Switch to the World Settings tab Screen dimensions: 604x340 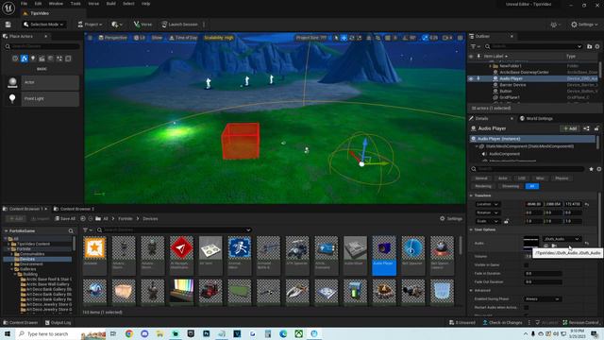pyautogui.click(x=537, y=118)
